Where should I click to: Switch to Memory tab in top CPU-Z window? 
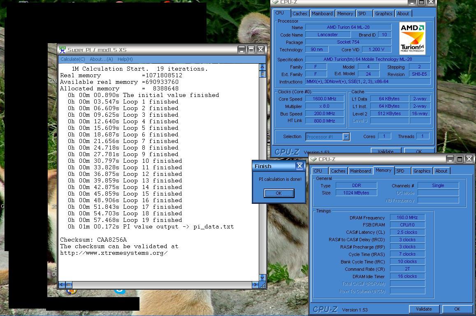345,14
